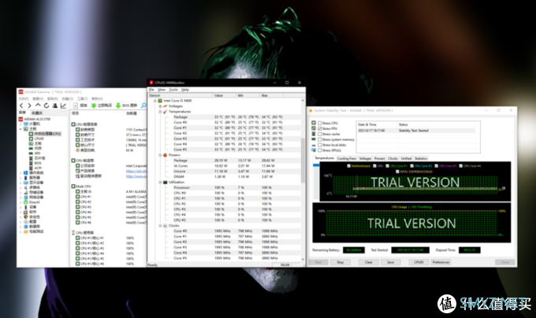This screenshot has height=318, width=536.
Task: Click the AIDA64 magnifier search icon
Action: tap(143, 105)
